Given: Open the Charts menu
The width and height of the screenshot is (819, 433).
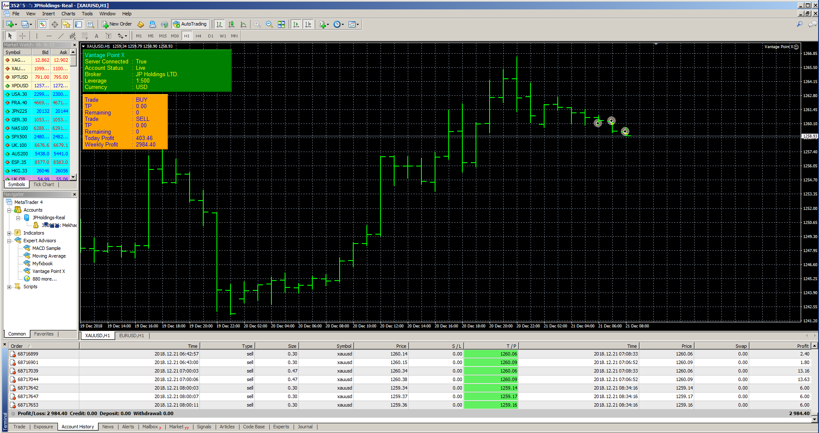Looking at the screenshot, I should (68, 14).
